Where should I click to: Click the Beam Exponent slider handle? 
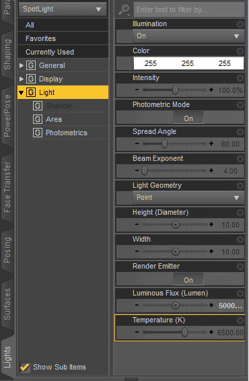click(x=144, y=170)
